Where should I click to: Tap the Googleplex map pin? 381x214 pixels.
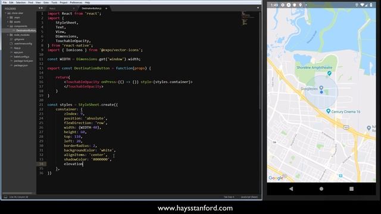tap(321, 87)
